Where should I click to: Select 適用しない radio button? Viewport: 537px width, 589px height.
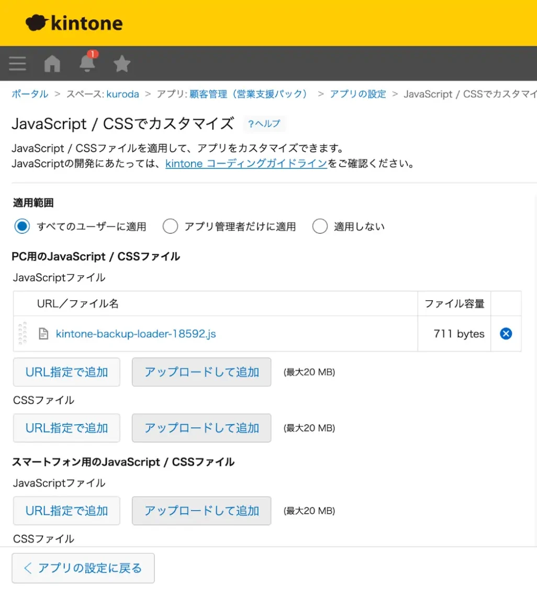(x=320, y=226)
